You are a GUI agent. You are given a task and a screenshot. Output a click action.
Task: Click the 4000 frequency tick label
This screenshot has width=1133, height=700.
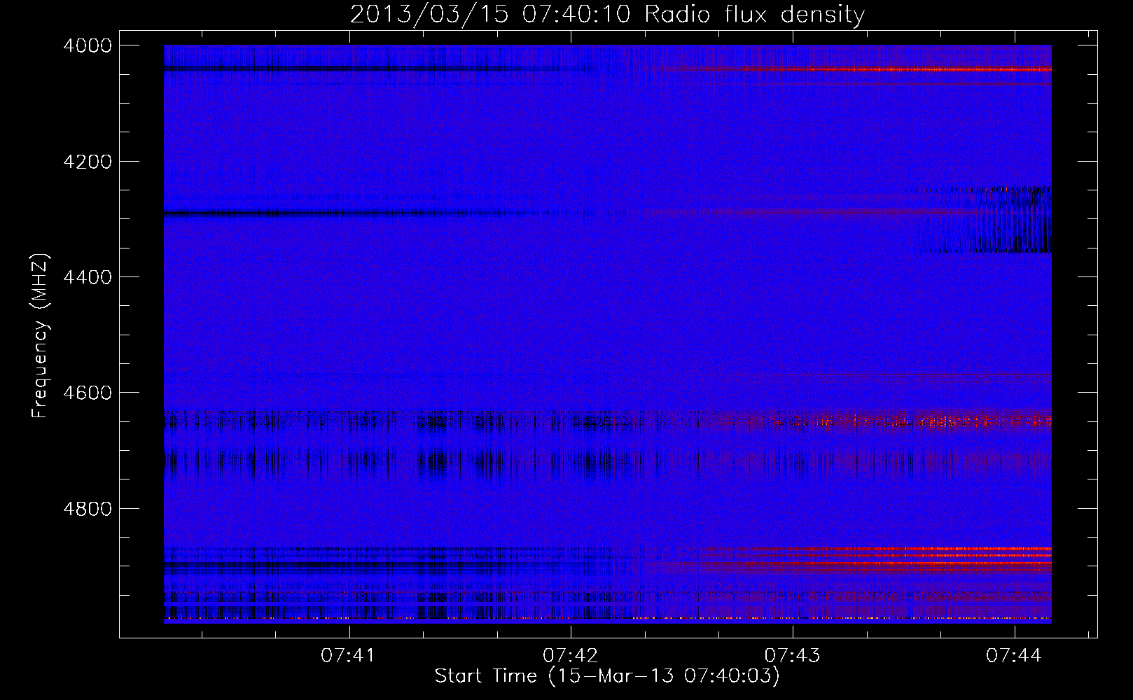click(x=88, y=46)
